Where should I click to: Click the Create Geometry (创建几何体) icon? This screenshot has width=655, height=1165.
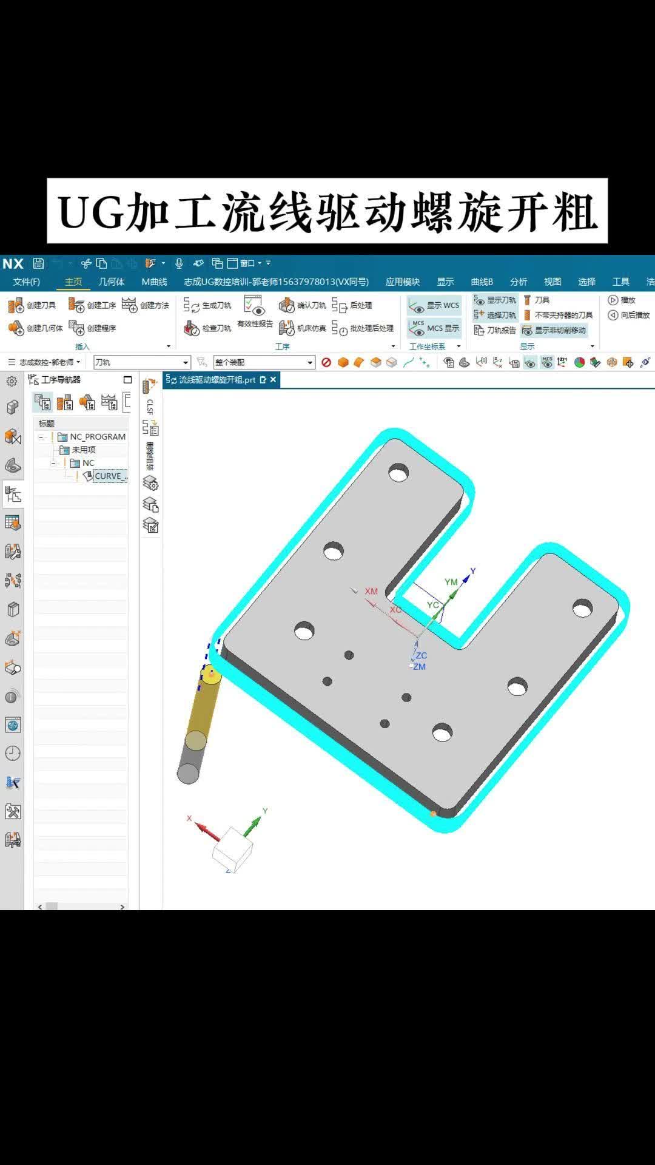(16, 328)
